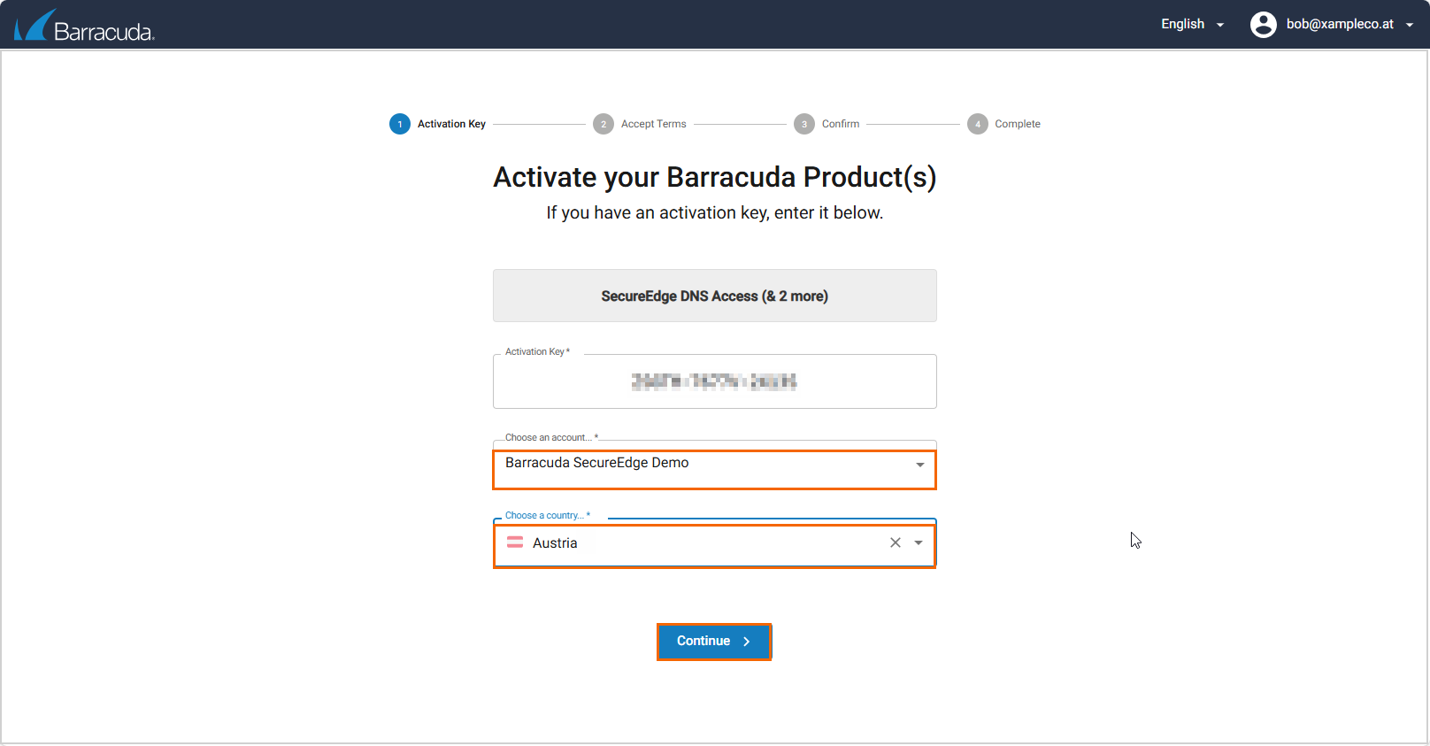Open the Choose an account dropdown arrow

[x=919, y=465]
